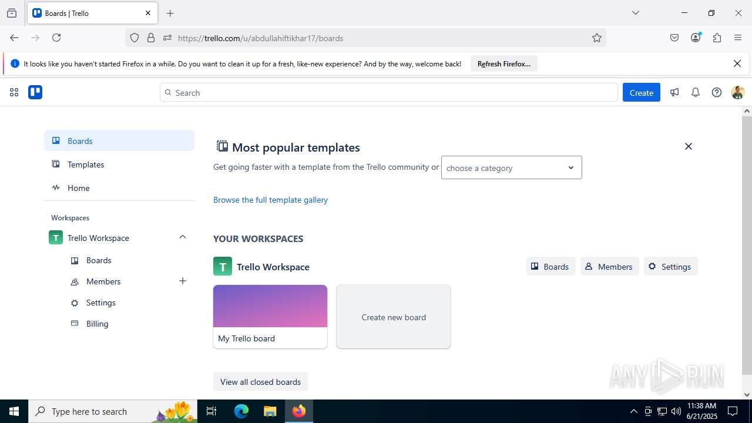
Task: Open the Atlassian app switcher grid icon
Action: click(14, 92)
